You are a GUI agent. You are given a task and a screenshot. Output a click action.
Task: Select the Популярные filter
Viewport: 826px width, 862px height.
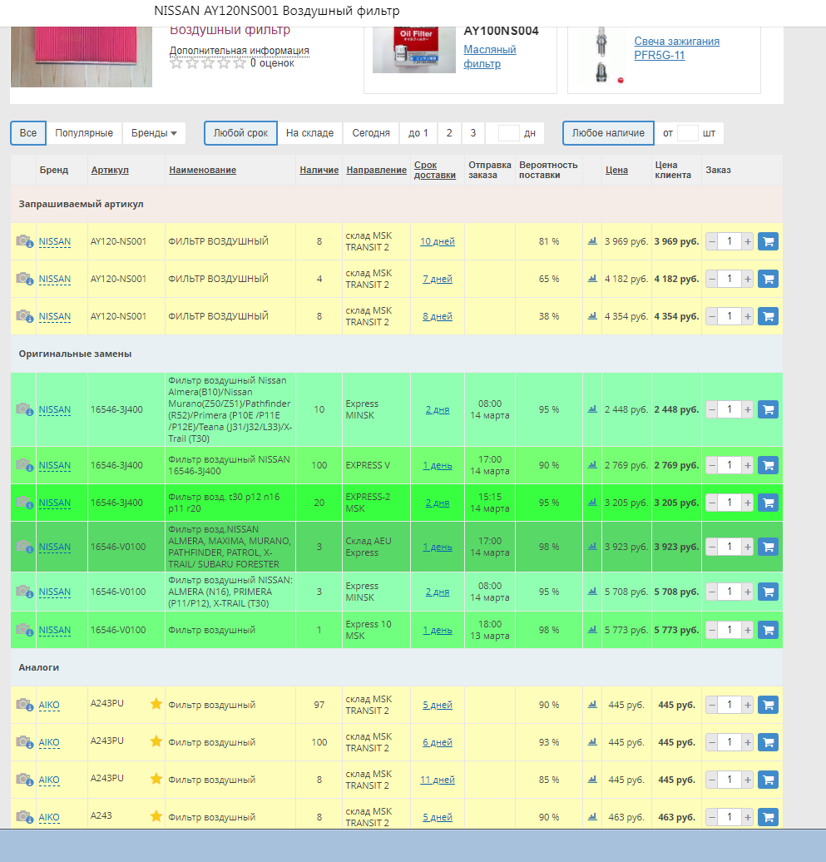[84, 133]
